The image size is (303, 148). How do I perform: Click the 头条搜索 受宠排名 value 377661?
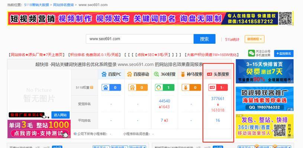[218, 98]
